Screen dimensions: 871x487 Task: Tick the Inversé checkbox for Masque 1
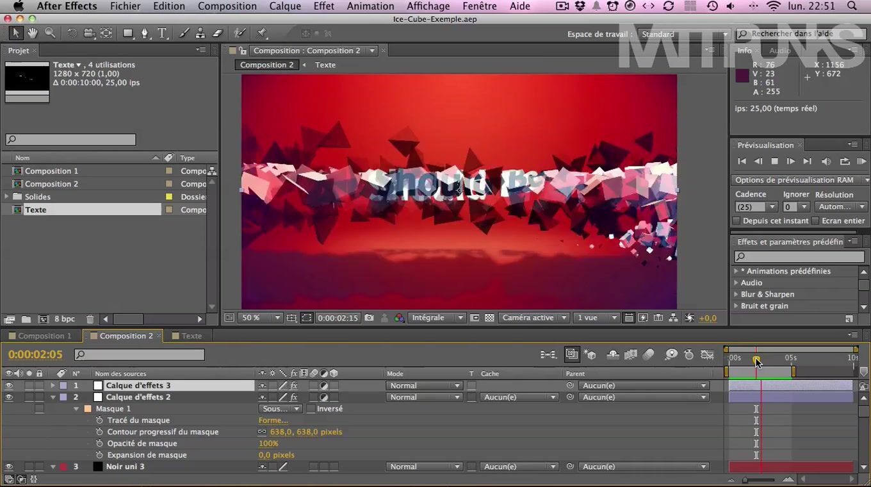pyautogui.click(x=311, y=409)
